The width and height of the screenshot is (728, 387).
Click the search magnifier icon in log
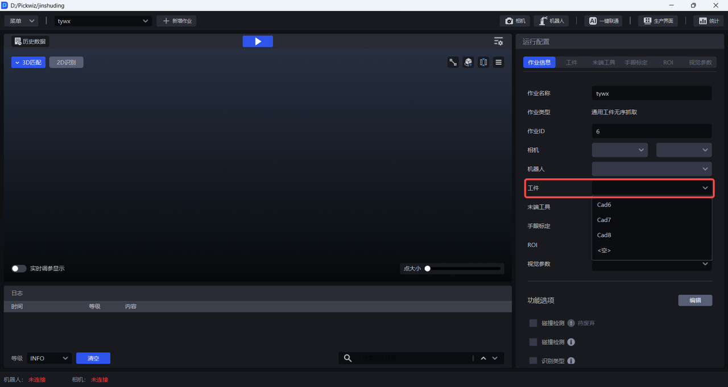[x=348, y=358]
